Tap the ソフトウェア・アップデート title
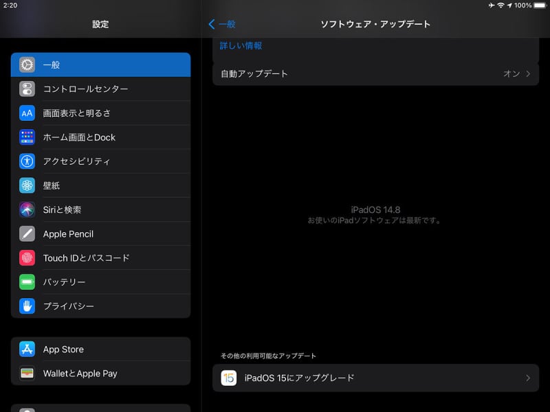This screenshot has width=550, height=412. pos(375,24)
